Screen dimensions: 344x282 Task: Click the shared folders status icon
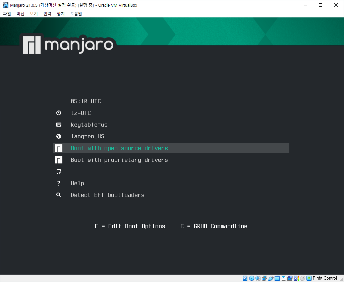(277, 278)
